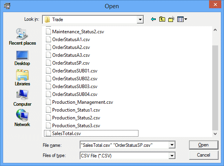Expand the File name history dropdown
This screenshot has height=166, width=224.
[x=172, y=145]
